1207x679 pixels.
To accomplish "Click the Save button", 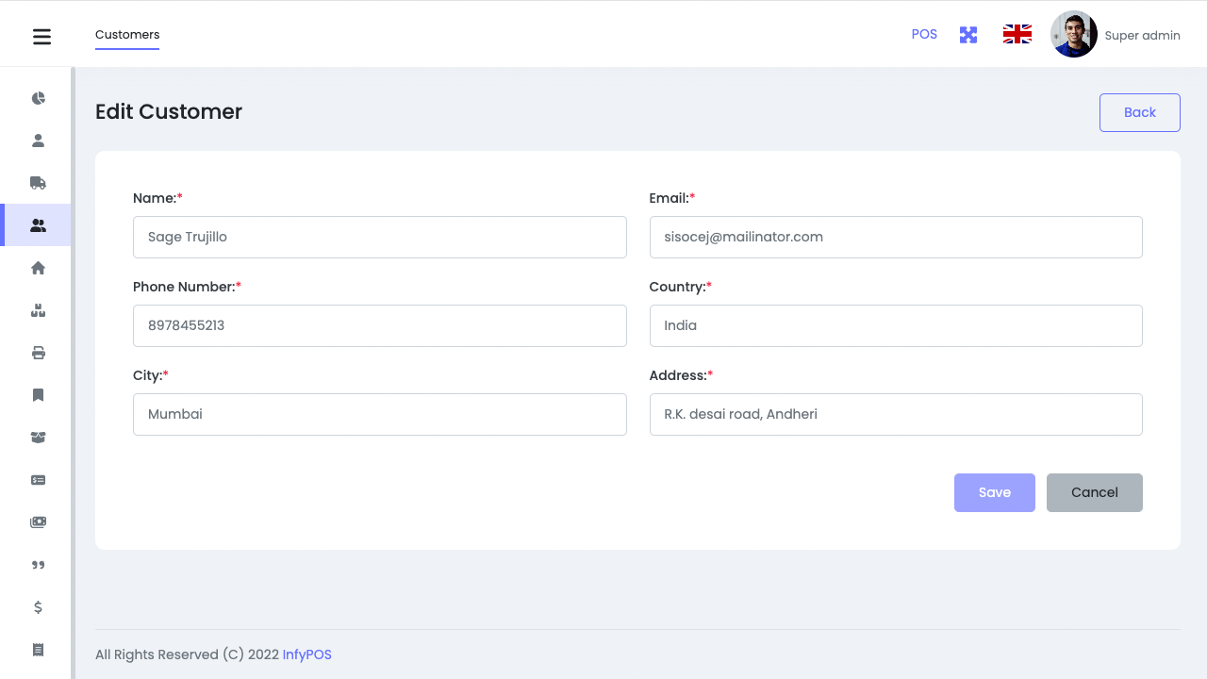I will (994, 492).
